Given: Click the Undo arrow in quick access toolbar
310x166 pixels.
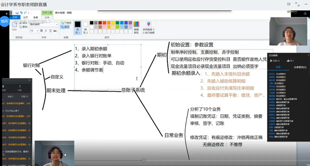Looking at the screenshot, I should (21, 13).
